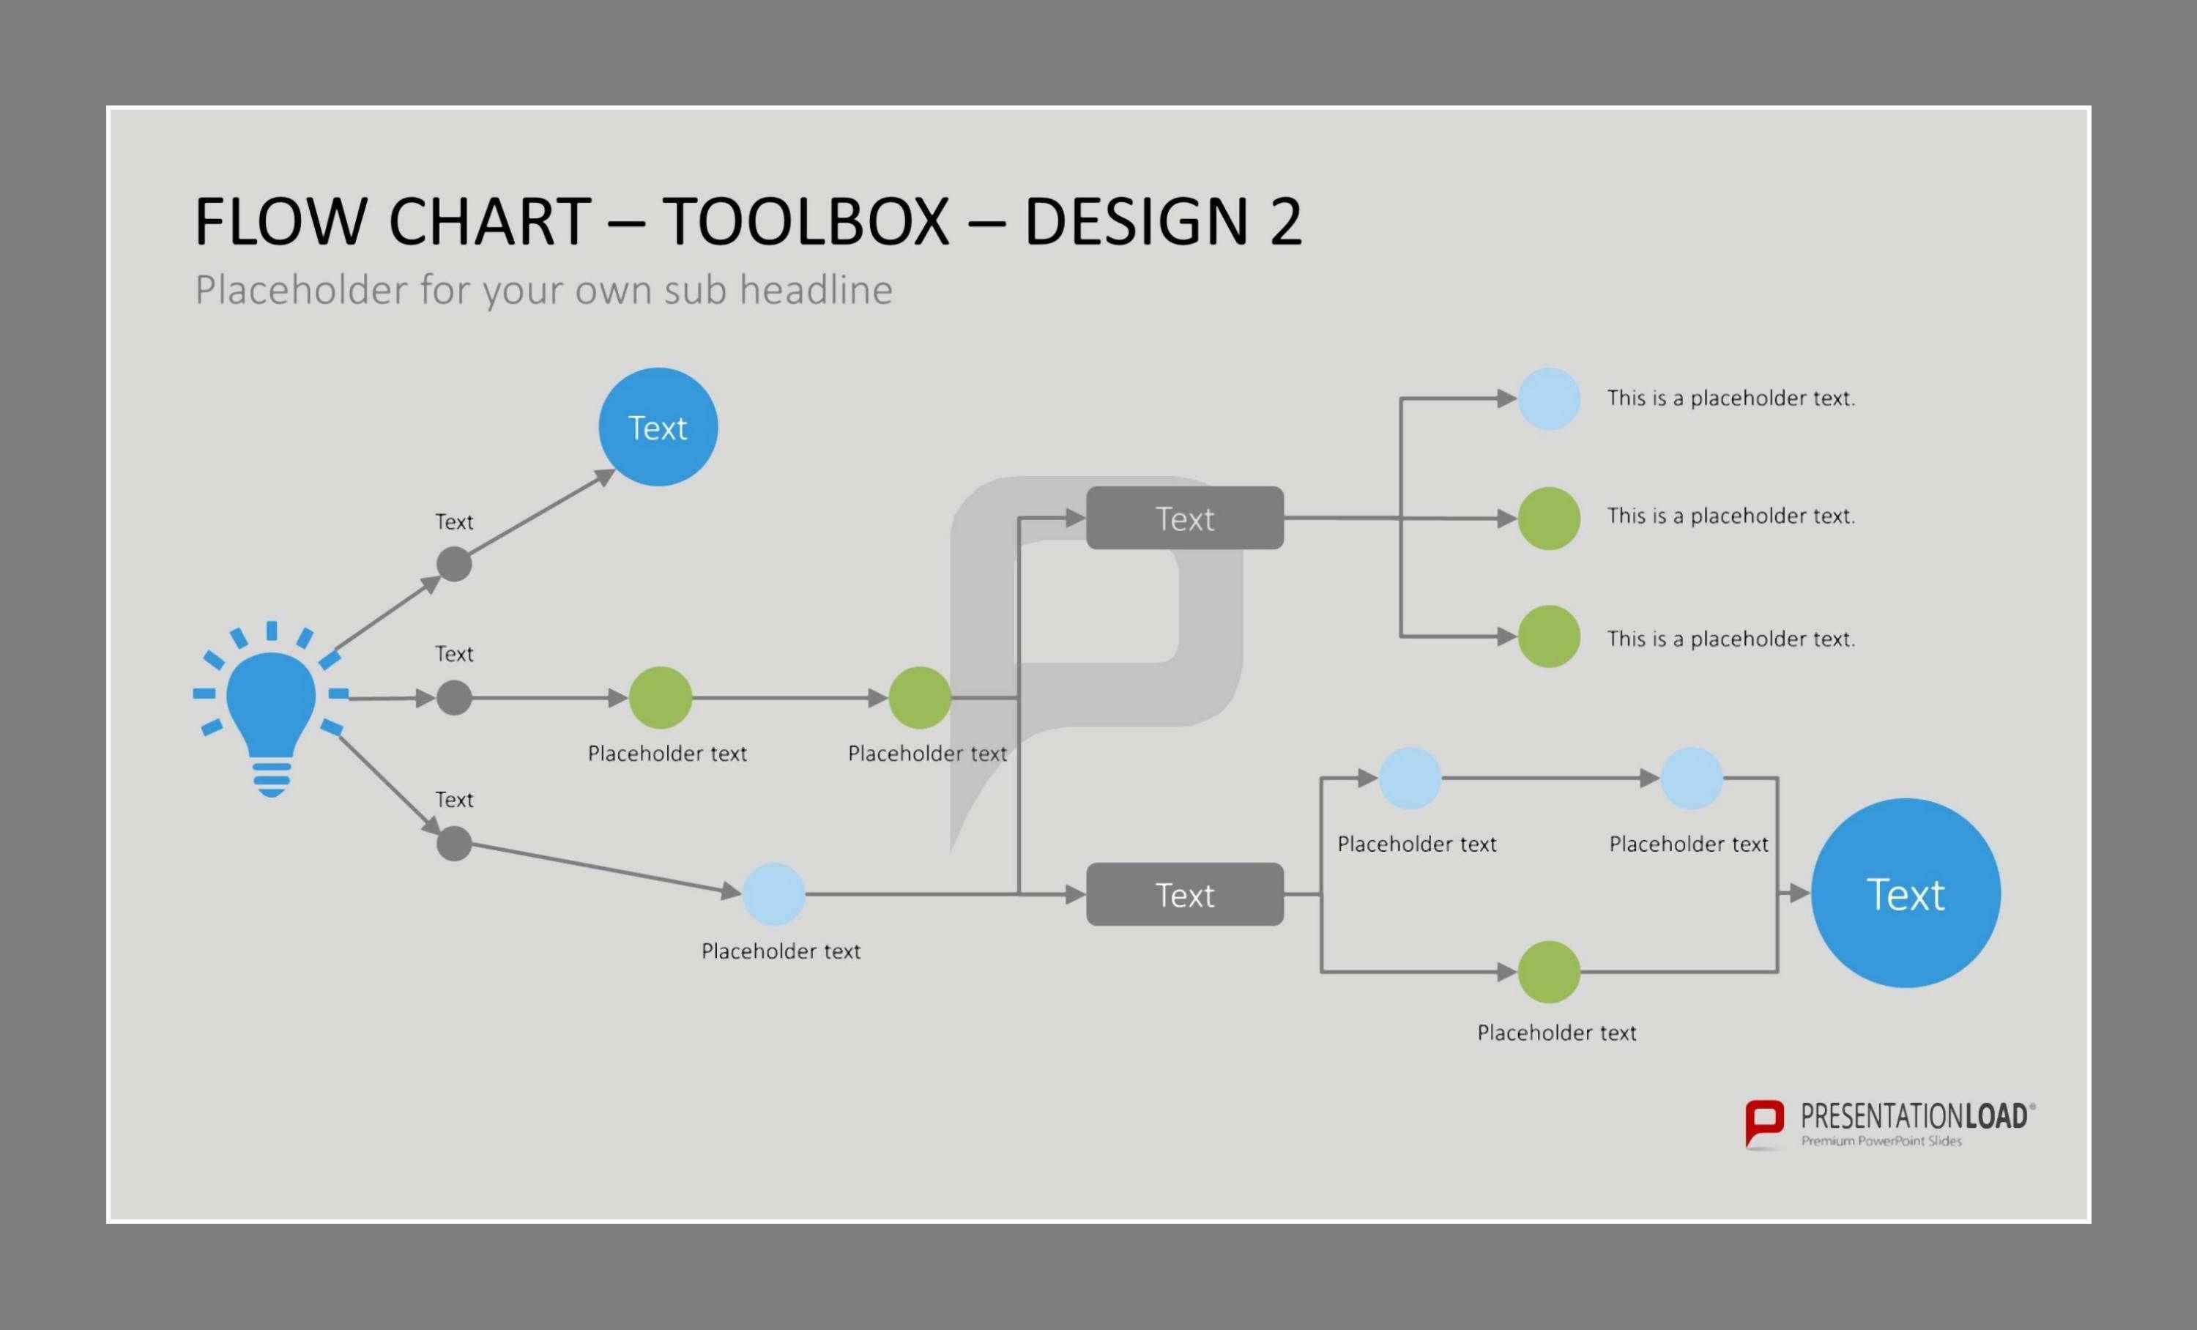This screenshot has height=1330, width=2197.
Task: Click the bottom gray connector dot
Action: pyautogui.click(x=454, y=843)
